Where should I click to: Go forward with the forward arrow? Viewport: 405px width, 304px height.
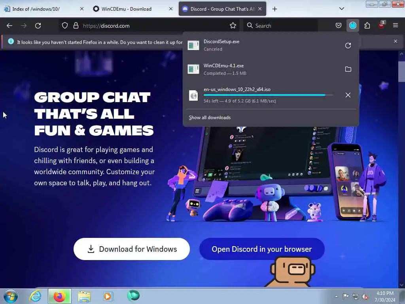coord(23,26)
